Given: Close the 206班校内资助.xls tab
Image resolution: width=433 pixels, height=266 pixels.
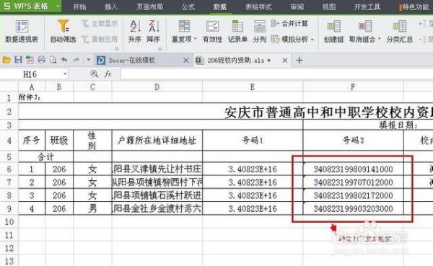Looking at the screenshot, I should (x=285, y=60).
